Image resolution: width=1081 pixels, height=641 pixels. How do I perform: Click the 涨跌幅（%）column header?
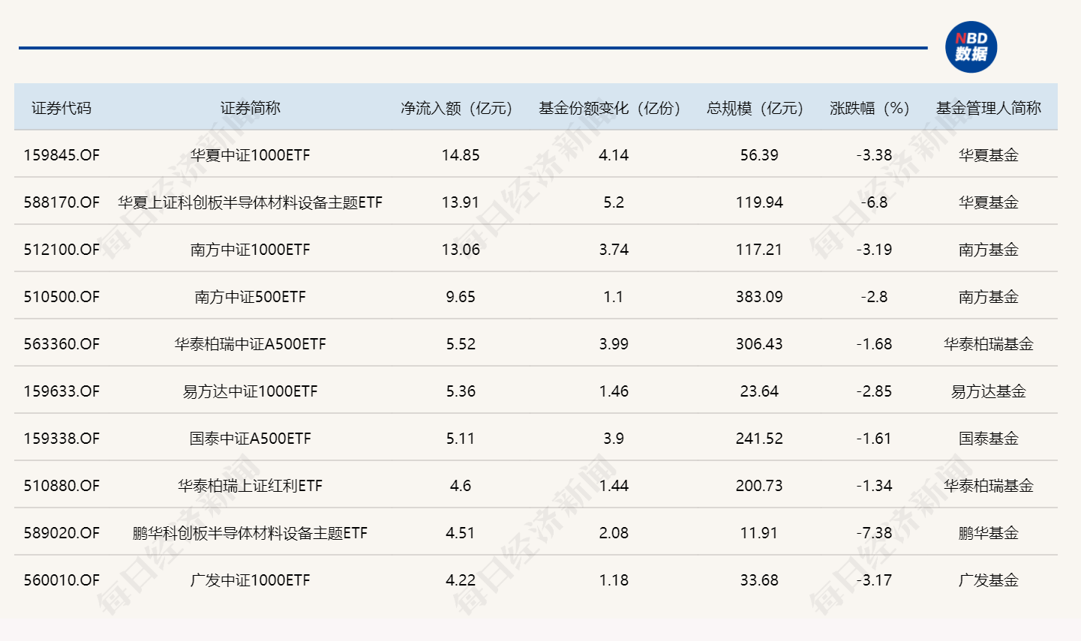click(870, 108)
